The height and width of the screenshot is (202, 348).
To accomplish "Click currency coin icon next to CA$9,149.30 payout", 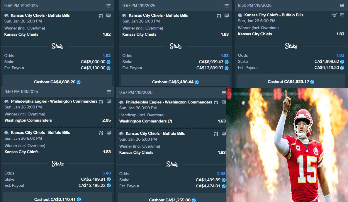I will [342, 68].
